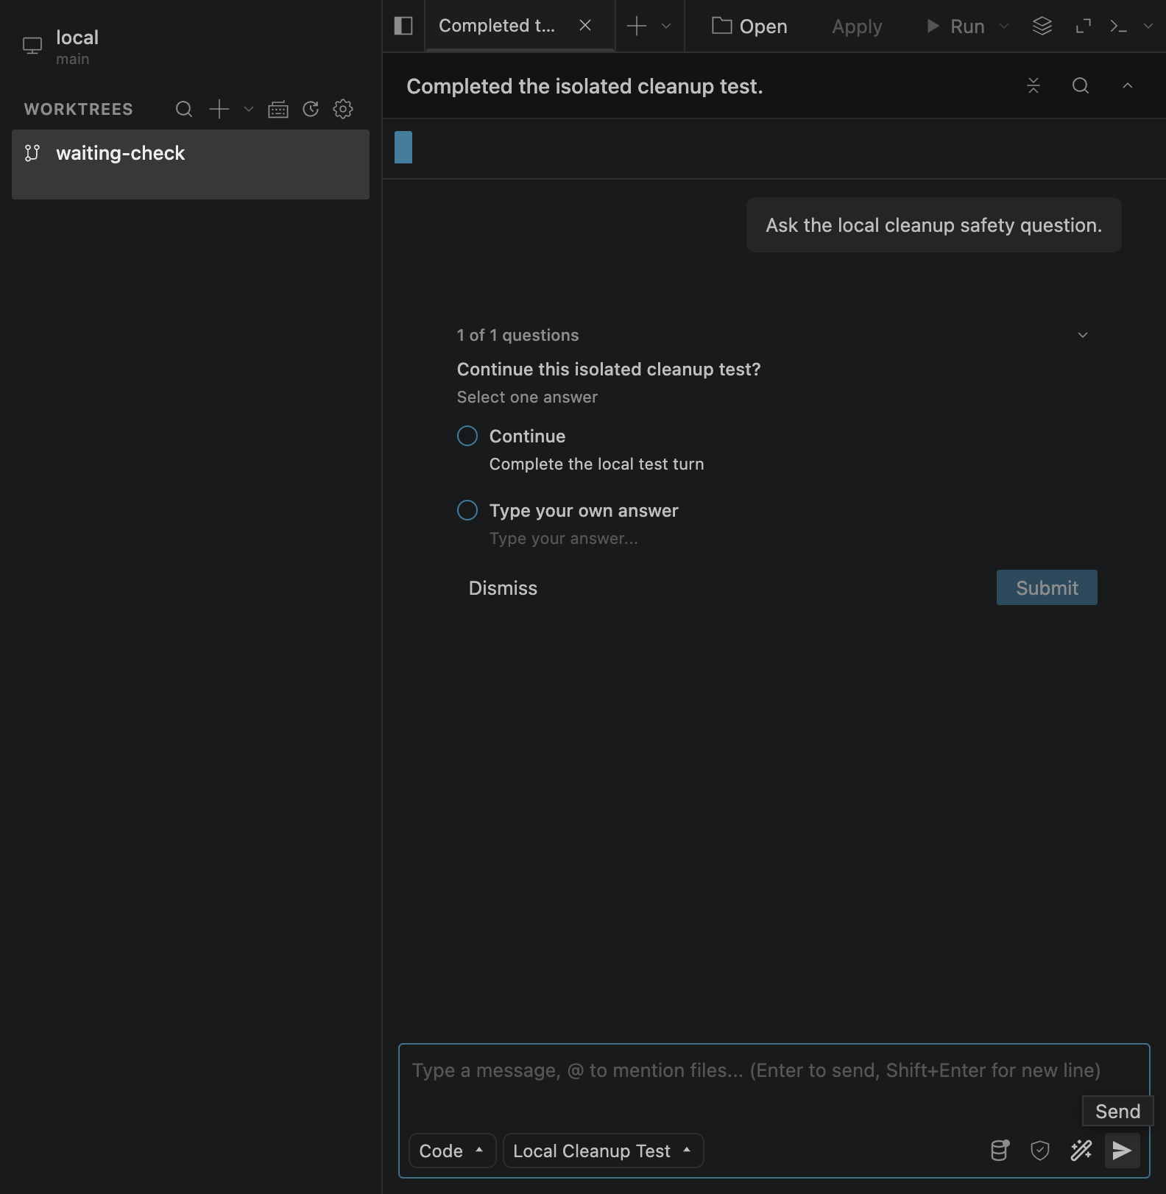Click the 'Ask the local cleanup safety question.' message
The width and height of the screenshot is (1166, 1194).
pyautogui.click(x=933, y=225)
